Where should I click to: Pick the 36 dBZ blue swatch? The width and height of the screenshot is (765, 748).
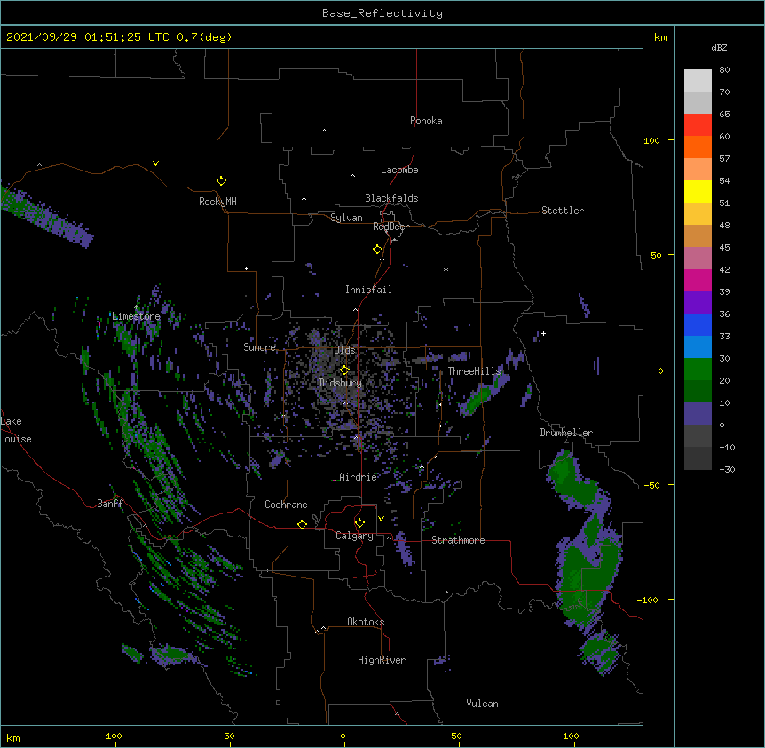[698, 324]
